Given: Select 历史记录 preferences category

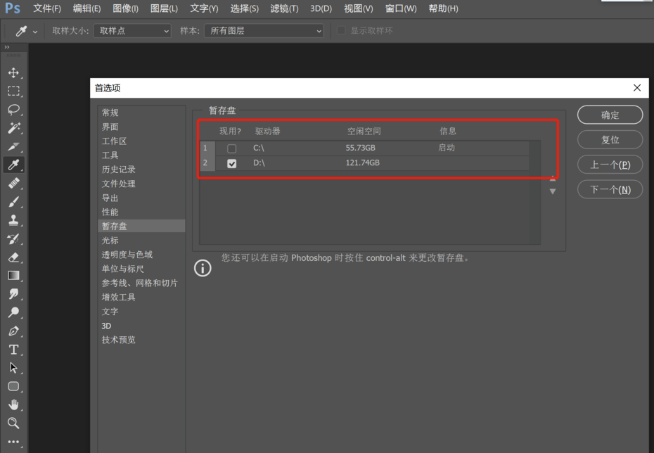Looking at the screenshot, I should pyautogui.click(x=141, y=170).
